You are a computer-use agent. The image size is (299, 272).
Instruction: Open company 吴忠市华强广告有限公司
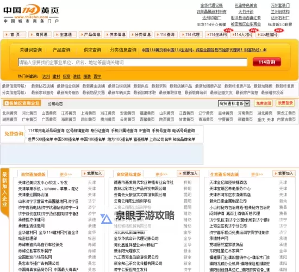[39, 264]
